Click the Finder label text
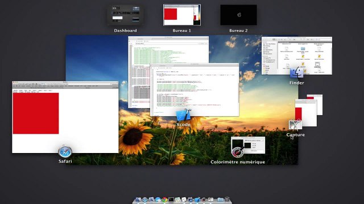 pos(297,83)
